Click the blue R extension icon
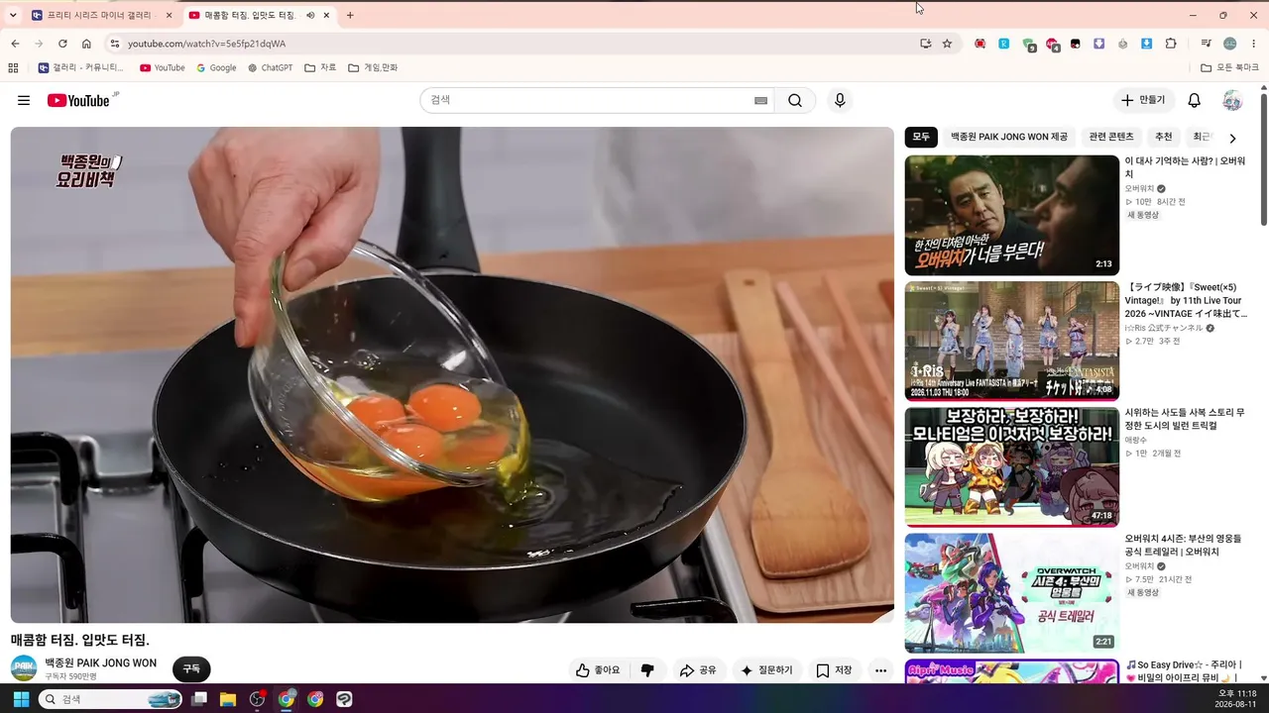The width and height of the screenshot is (1269, 713). click(x=1004, y=44)
